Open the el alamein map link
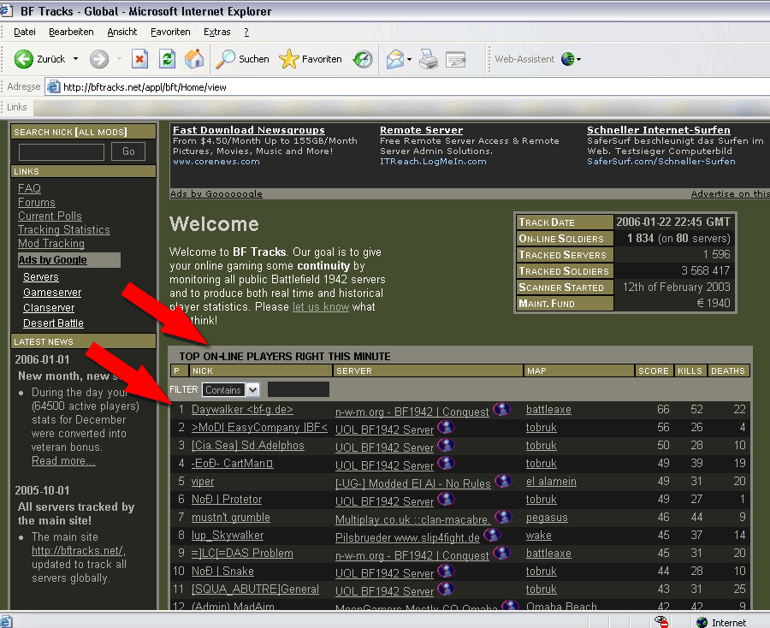 coord(551,481)
